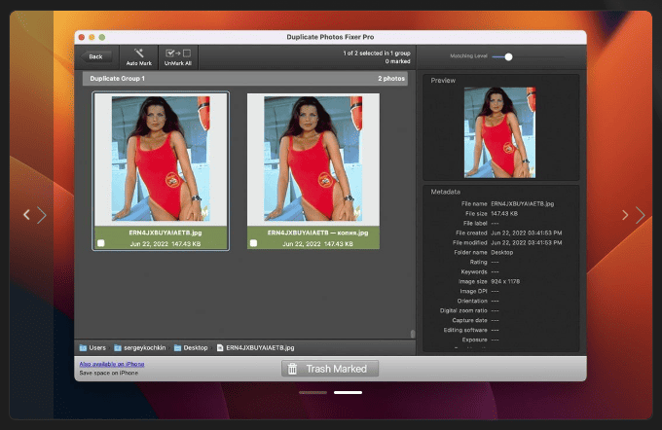This screenshot has width=662, height=430.
Task: Click the Image size 924 x 1178 value
Action: tap(505, 281)
